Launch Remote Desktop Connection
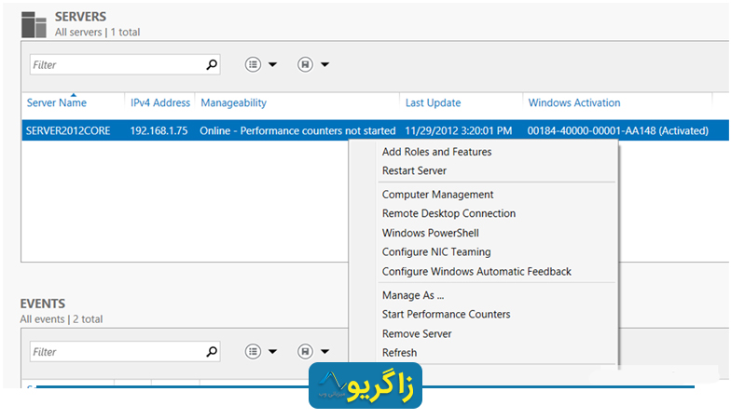This screenshot has width=731, height=419. coord(448,214)
